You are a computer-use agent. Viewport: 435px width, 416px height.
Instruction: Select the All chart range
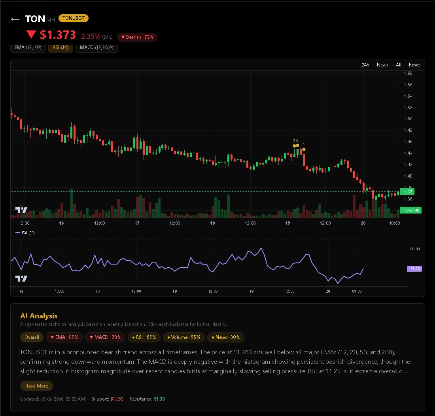click(x=398, y=64)
